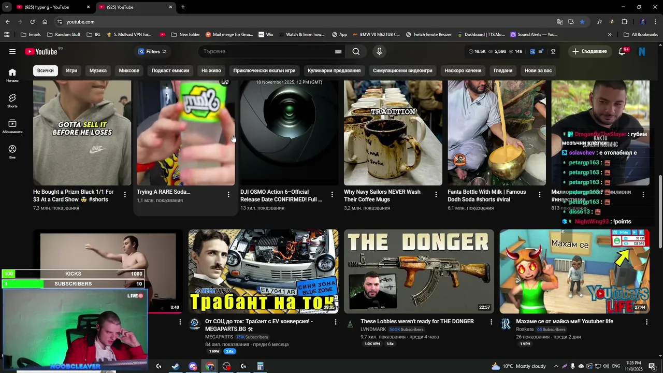Click the blue extension icon next to 148
This screenshot has width=663, height=373.
click(x=532, y=51)
